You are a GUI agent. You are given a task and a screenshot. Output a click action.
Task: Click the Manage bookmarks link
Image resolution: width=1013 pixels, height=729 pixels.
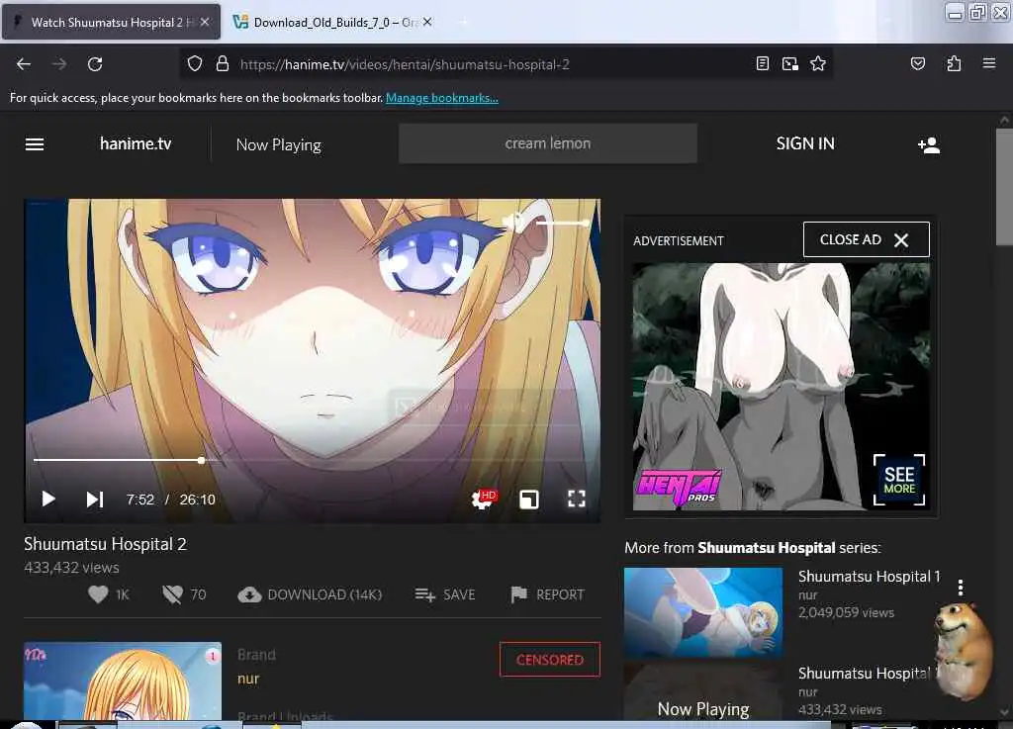click(442, 98)
